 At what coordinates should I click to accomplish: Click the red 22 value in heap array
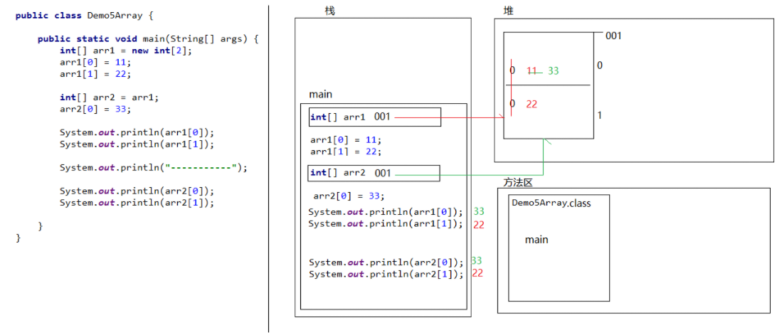532,104
